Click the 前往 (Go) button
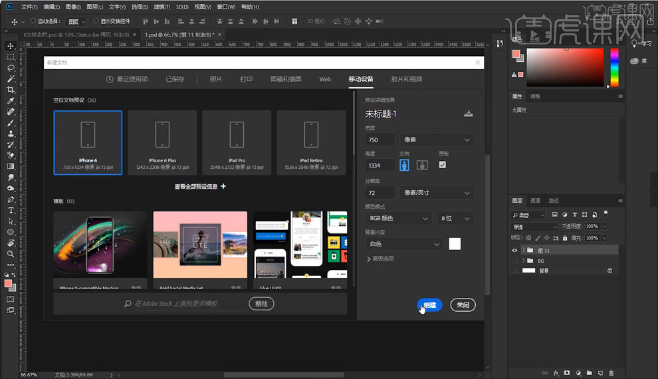Viewport: 658px width, 379px height. click(x=262, y=303)
